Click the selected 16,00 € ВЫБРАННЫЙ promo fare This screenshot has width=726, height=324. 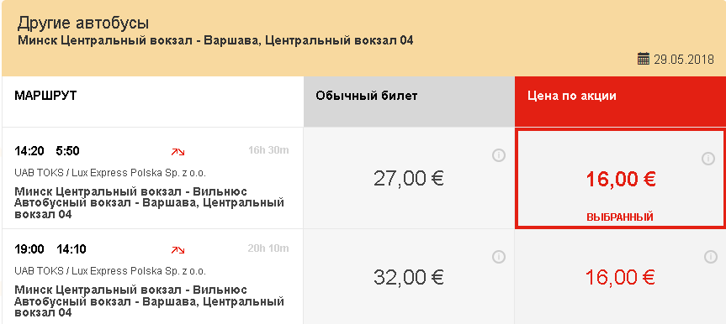click(x=620, y=178)
